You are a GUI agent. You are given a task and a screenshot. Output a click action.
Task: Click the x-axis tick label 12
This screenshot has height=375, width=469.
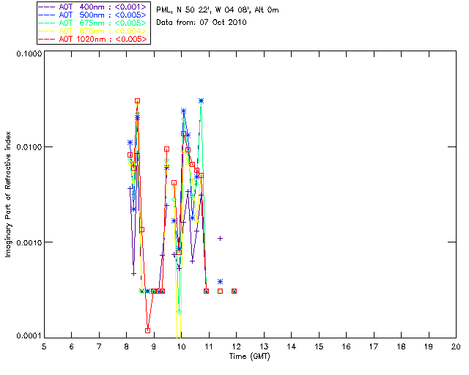236,346
